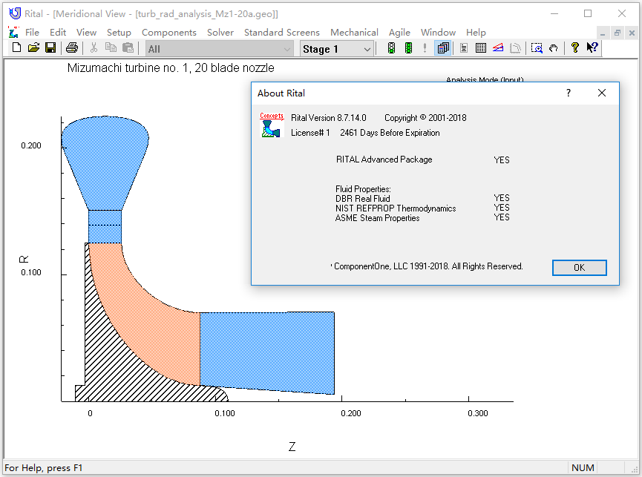Open the table grid icon

pos(481,48)
